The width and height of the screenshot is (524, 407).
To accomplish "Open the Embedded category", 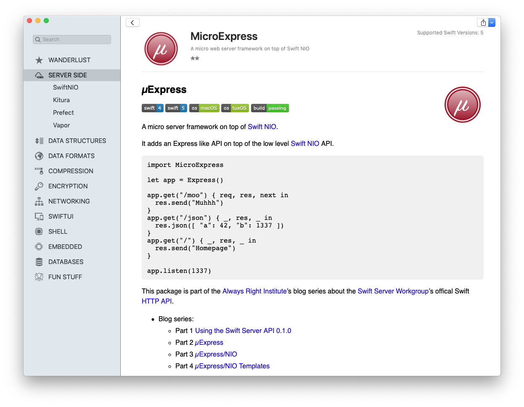I will pos(65,247).
